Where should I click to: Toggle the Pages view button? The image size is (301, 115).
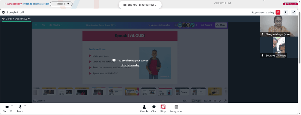point(196,101)
